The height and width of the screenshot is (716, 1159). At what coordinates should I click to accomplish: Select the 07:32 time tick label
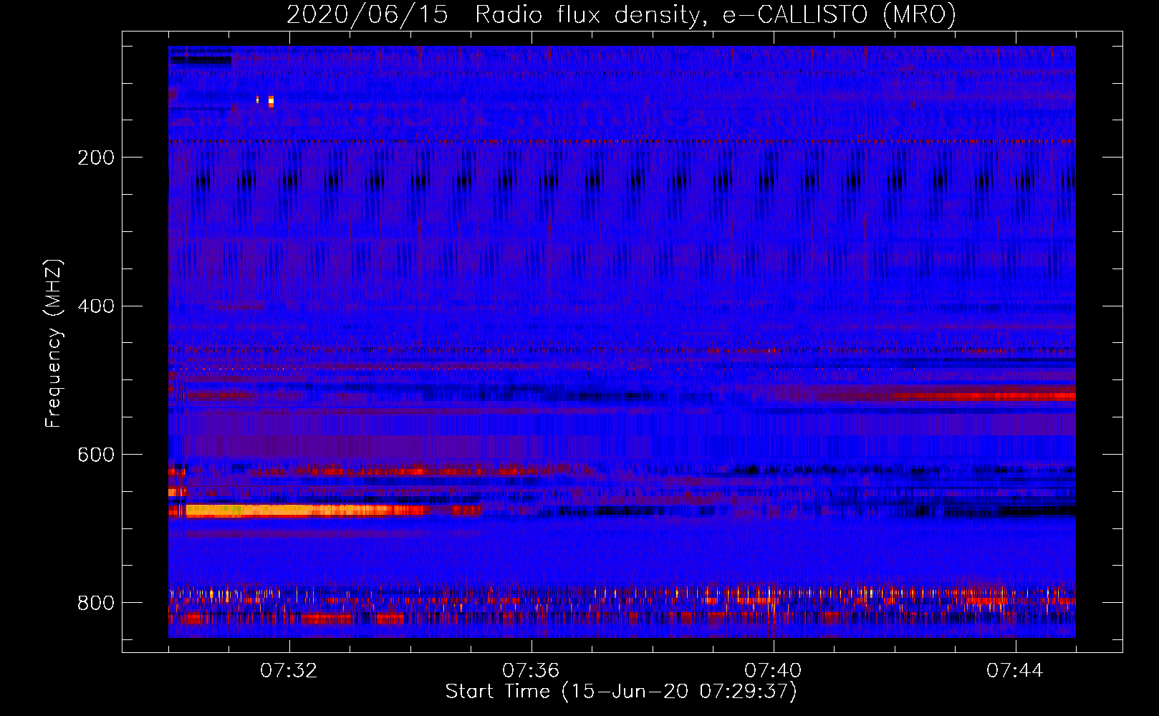tap(289, 671)
